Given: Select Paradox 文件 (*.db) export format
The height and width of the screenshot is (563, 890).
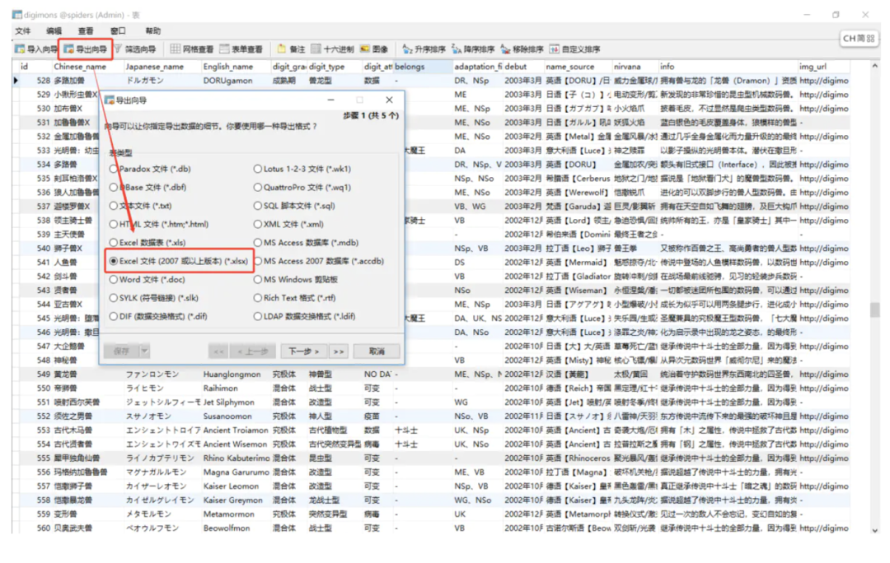Looking at the screenshot, I should pos(150,169).
